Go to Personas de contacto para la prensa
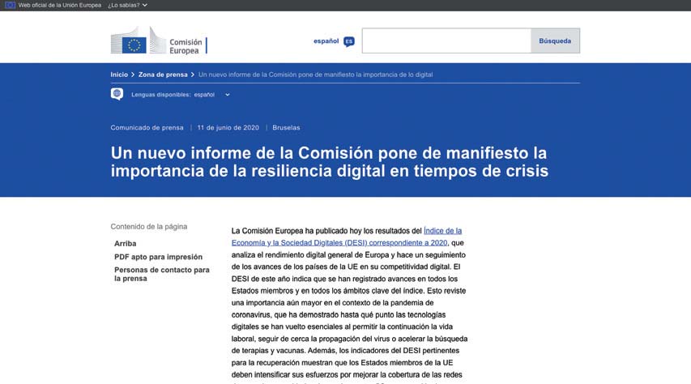 (161, 274)
